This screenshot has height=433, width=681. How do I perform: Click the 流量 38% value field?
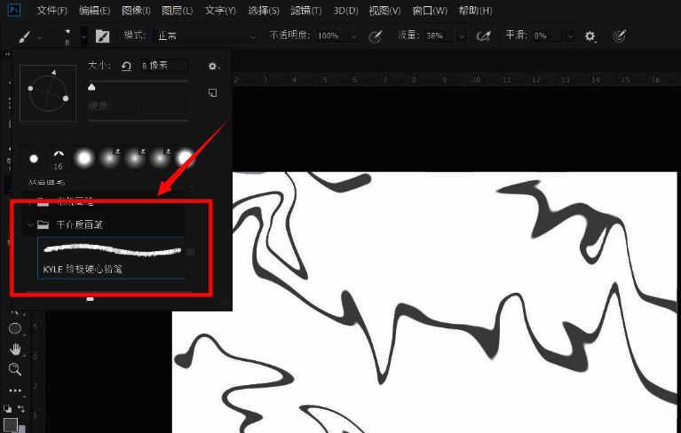point(440,36)
